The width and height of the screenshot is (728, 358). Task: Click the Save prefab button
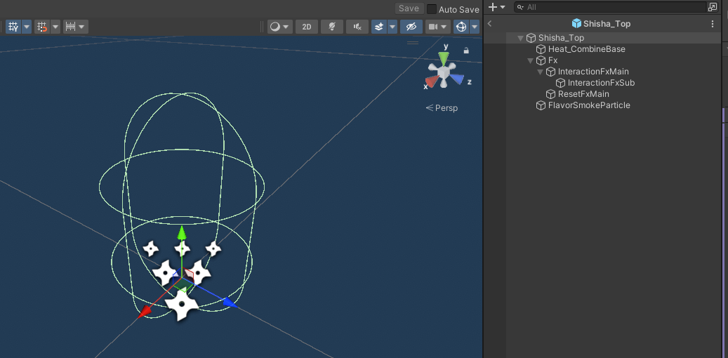pos(409,8)
